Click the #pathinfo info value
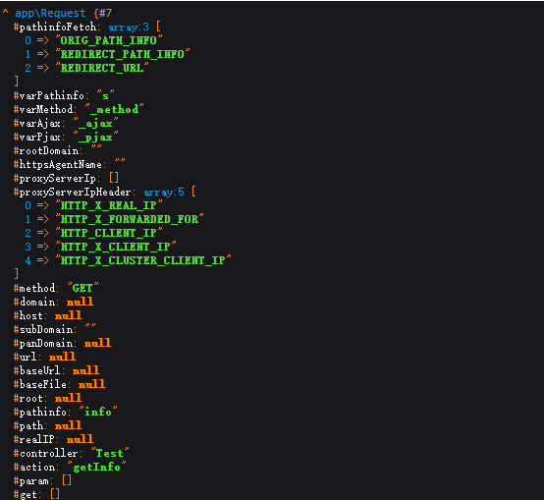Screen dimensions: 544x500 [x=98, y=412]
